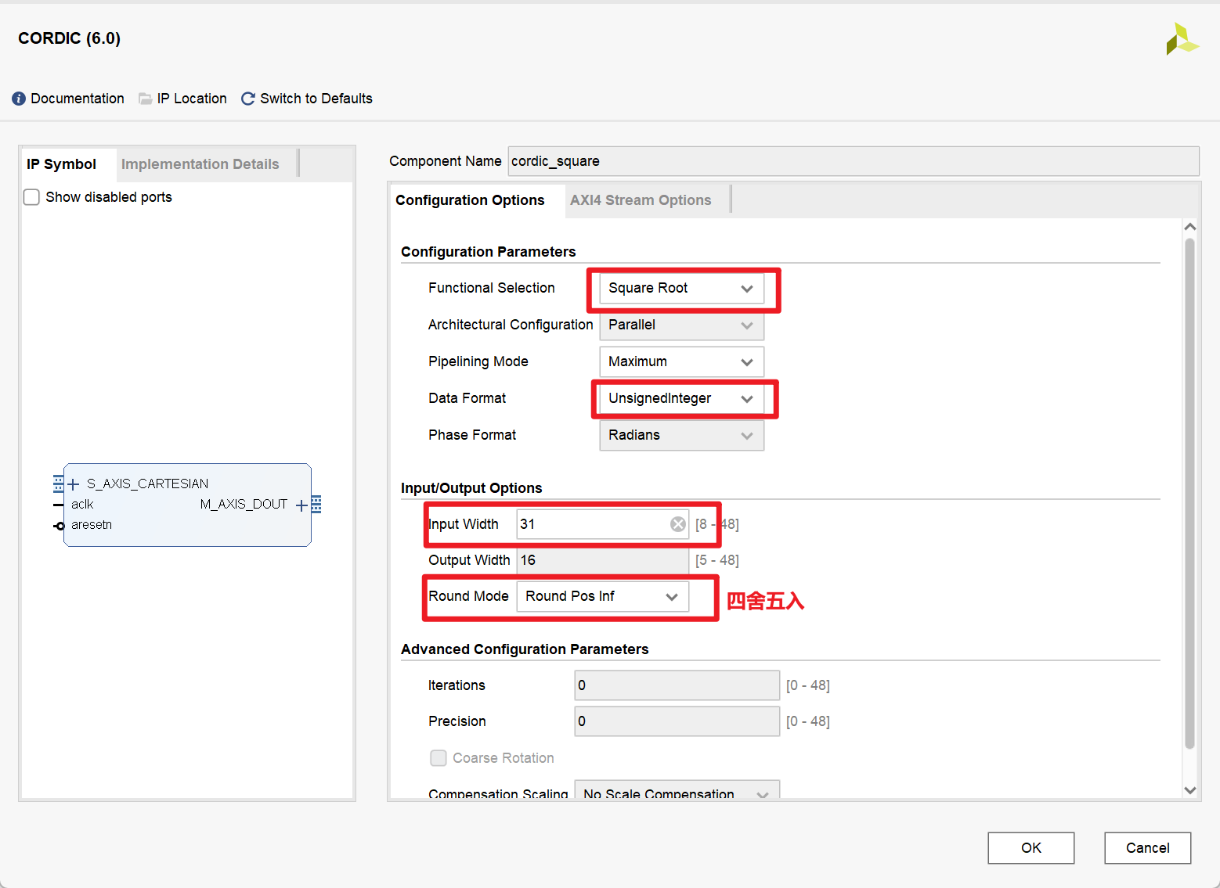Image resolution: width=1220 pixels, height=888 pixels.
Task: Switch to the Implementation Details tab
Action: 200,164
